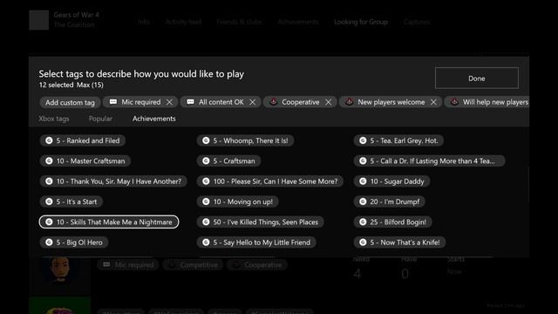Click the gamerscore icon on Craftsman tag

coord(206,160)
